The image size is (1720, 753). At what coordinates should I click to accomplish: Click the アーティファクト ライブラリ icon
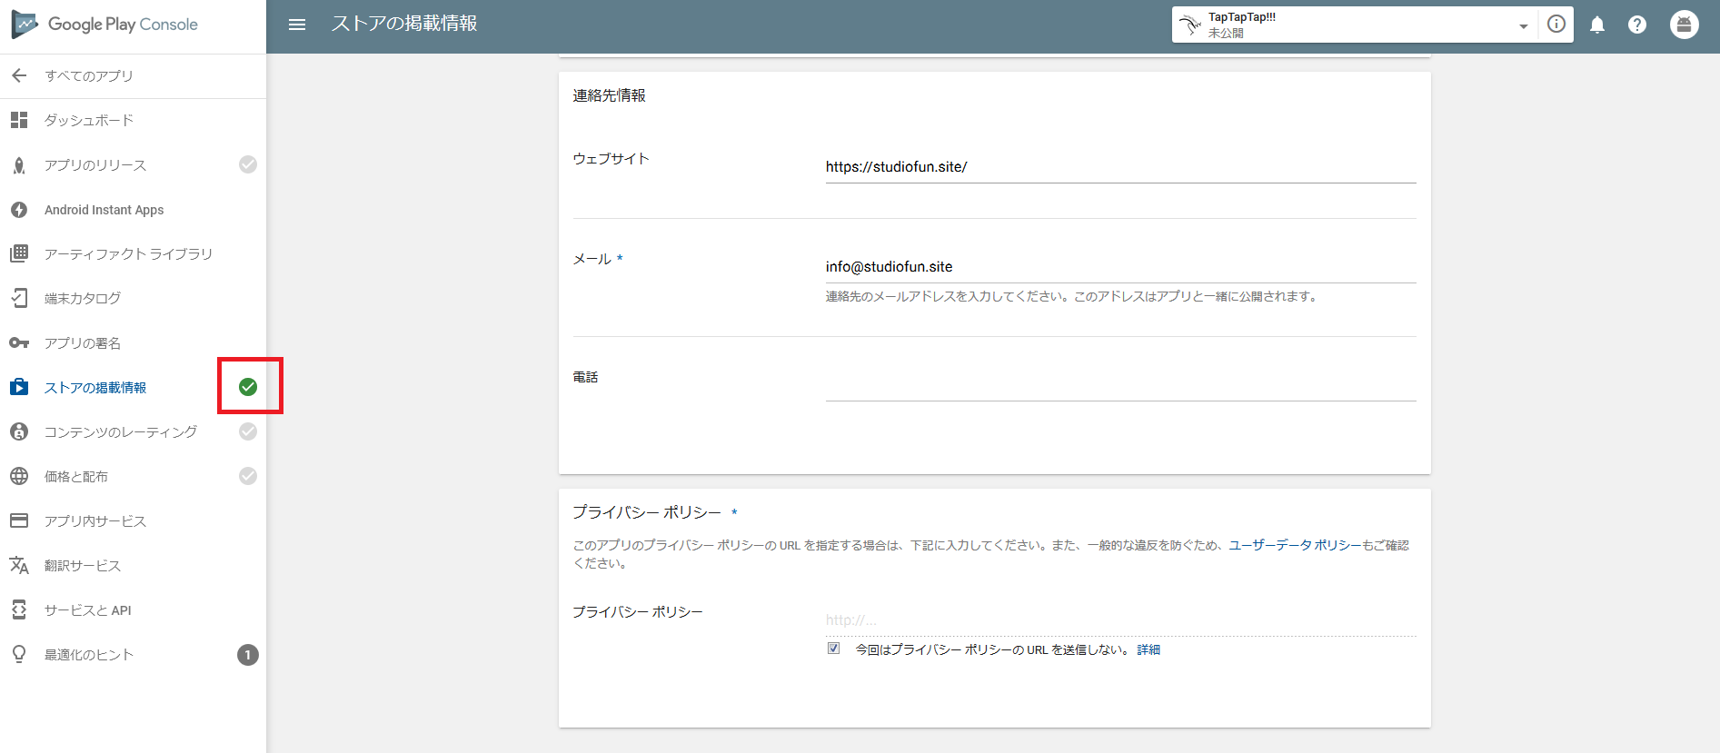click(x=19, y=253)
